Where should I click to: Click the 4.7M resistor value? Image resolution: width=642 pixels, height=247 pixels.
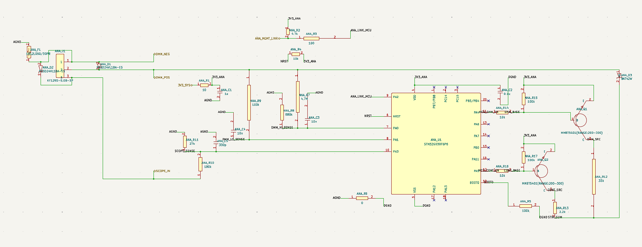pos(304,99)
